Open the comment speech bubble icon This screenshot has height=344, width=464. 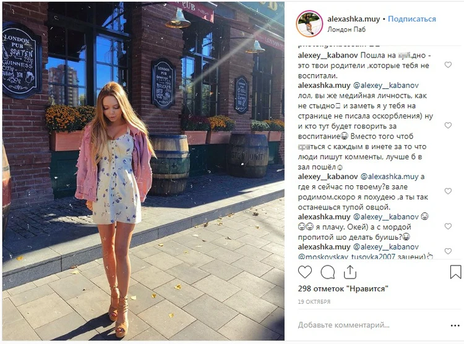coord(328,272)
